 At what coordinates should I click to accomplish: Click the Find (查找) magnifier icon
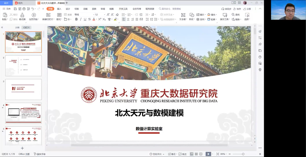coord(233,15)
